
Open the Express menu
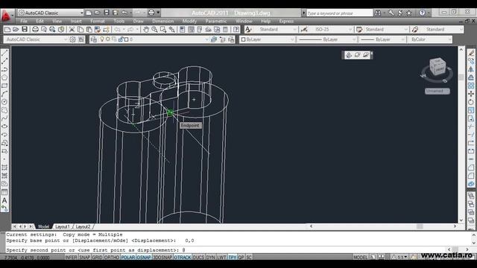coord(286,22)
